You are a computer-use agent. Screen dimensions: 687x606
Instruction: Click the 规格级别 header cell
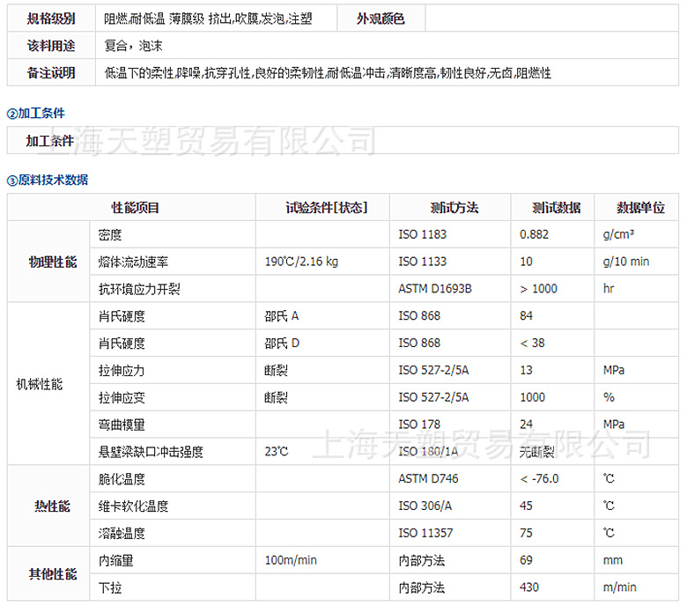pyautogui.click(x=51, y=18)
